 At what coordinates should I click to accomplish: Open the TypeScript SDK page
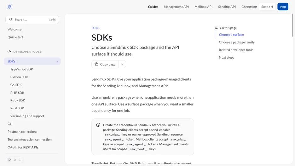click(22, 69)
